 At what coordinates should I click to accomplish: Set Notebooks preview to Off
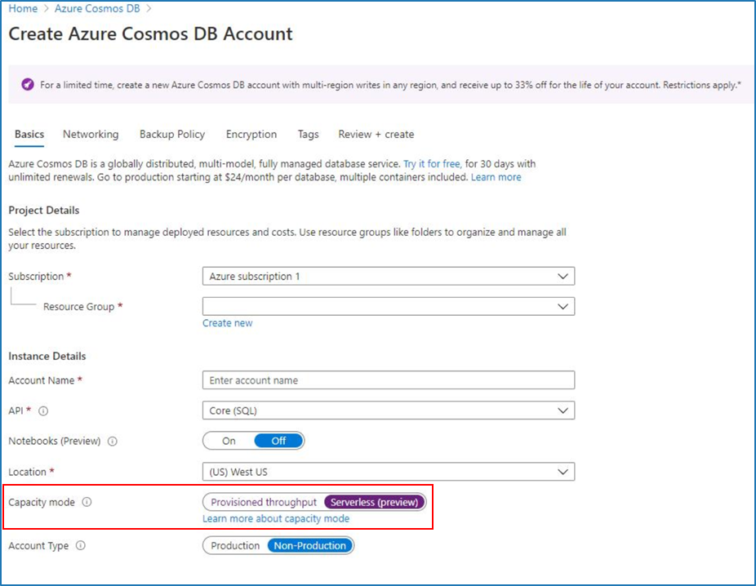[278, 441]
